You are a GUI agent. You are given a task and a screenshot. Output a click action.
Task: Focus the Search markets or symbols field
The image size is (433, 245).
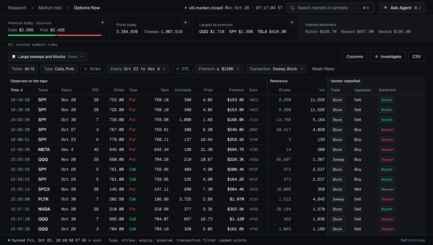331,8
